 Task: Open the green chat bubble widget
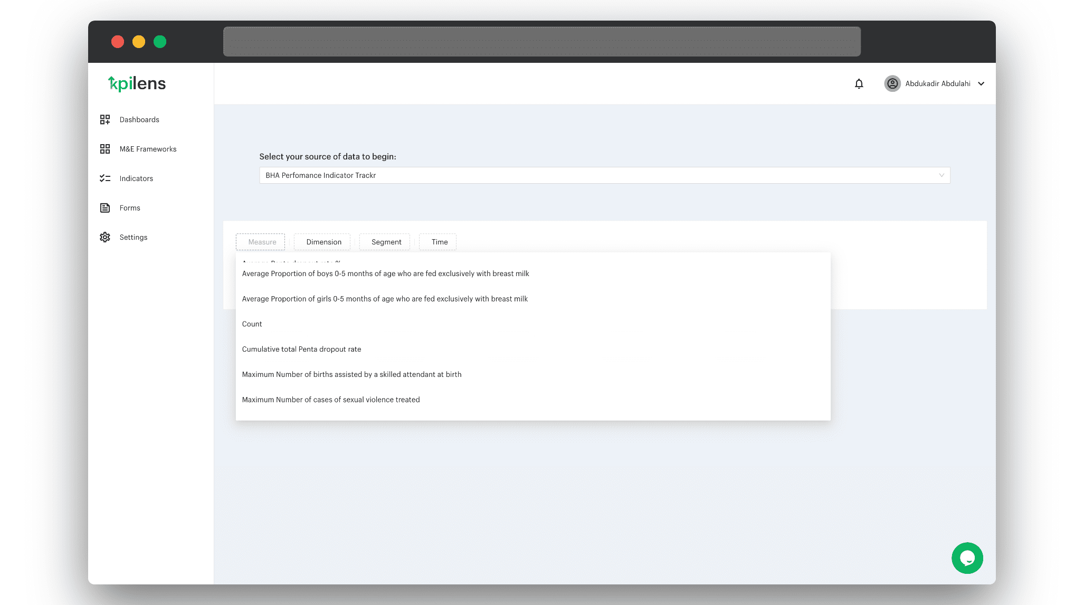coord(967,558)
